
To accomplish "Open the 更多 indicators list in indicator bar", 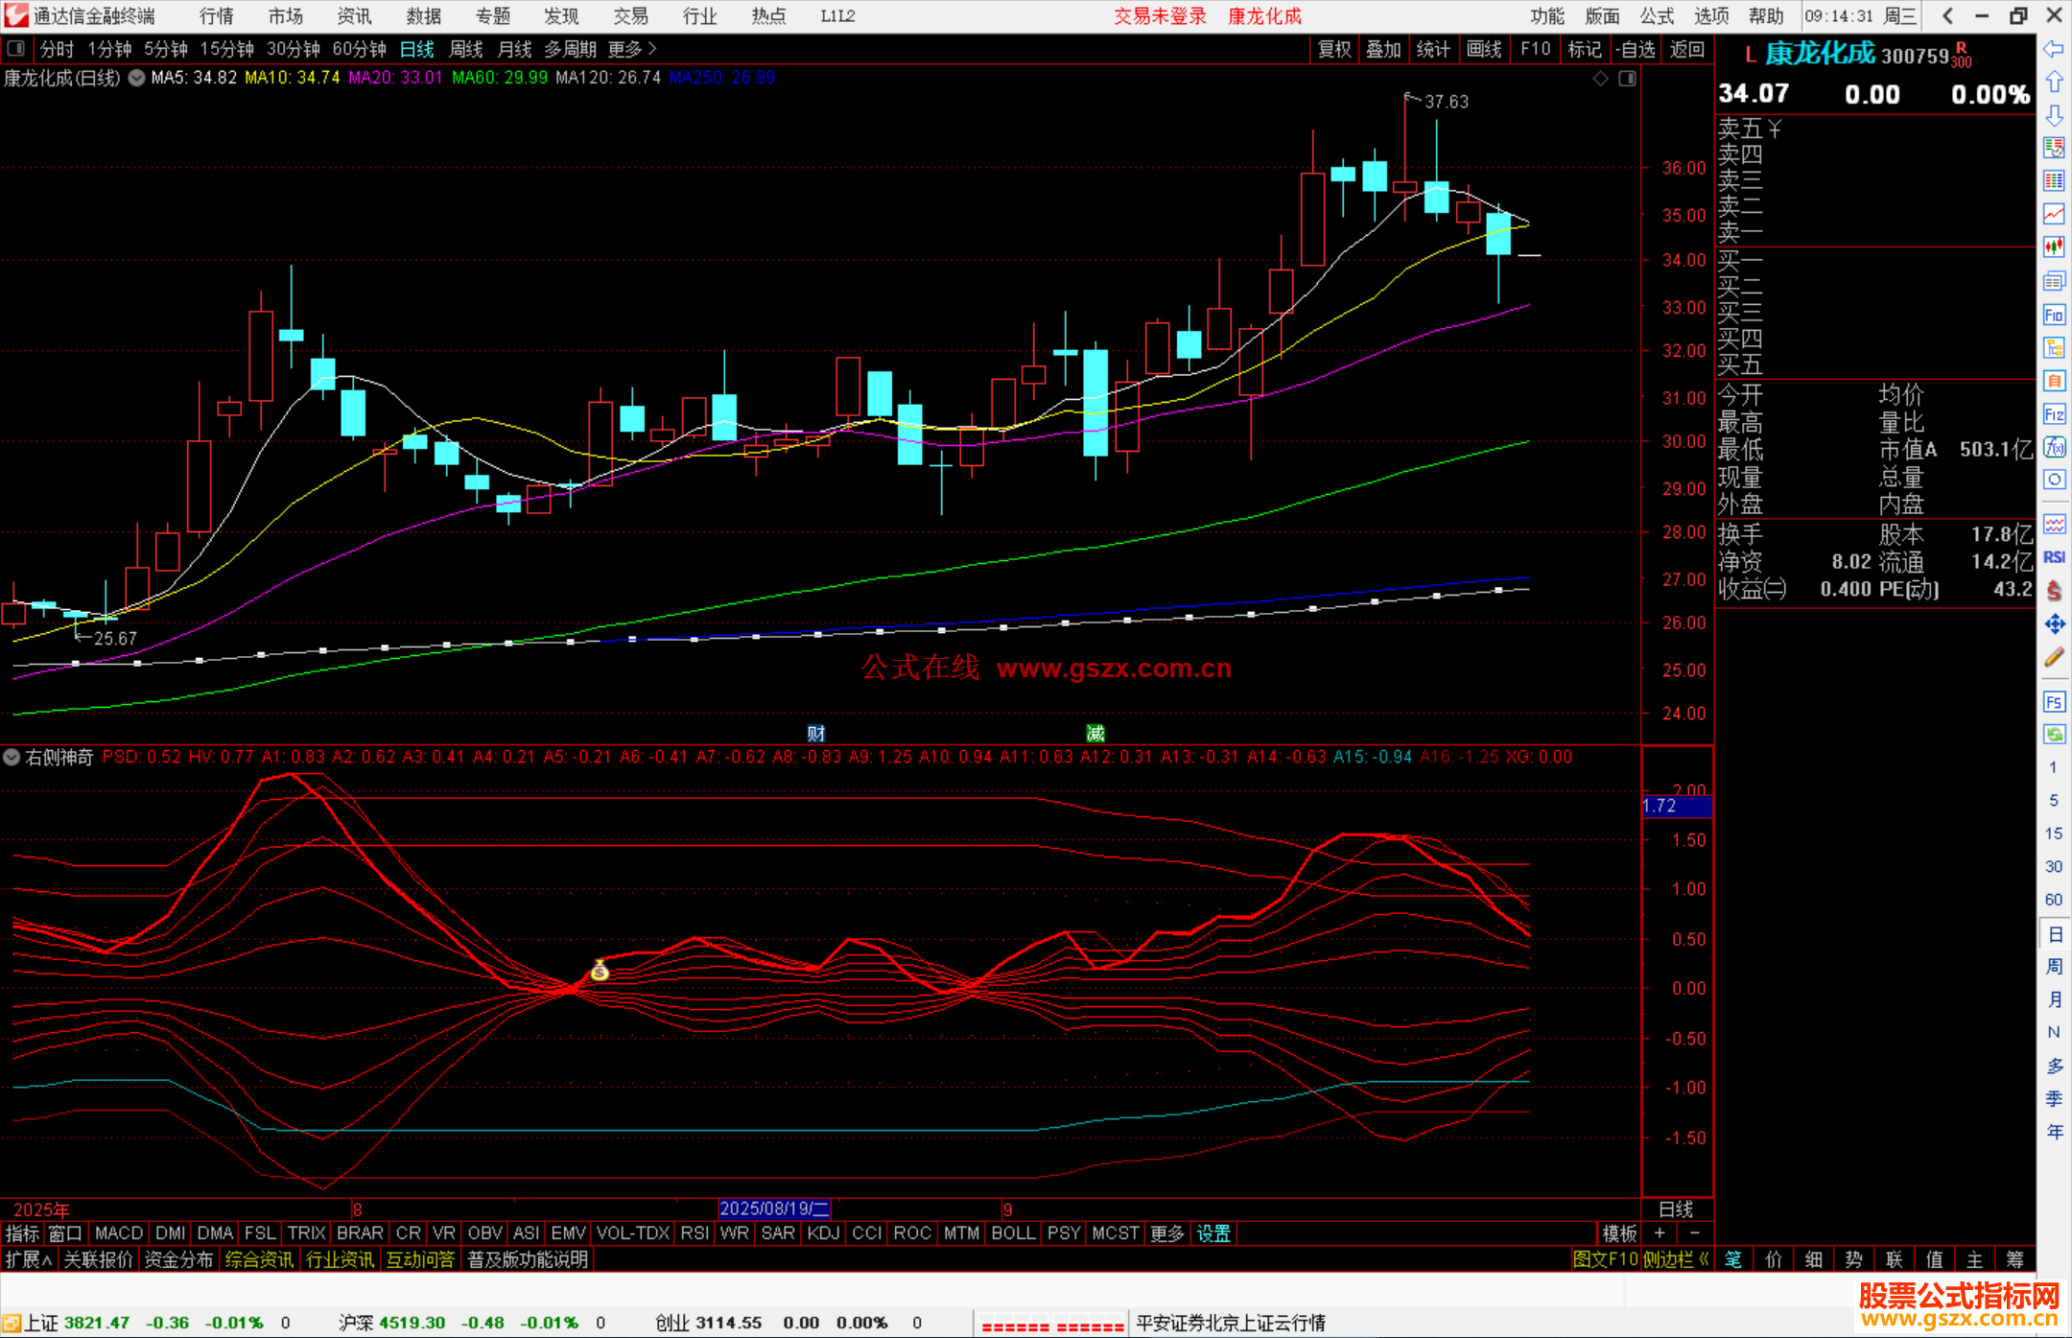I will [1167, 1233].
